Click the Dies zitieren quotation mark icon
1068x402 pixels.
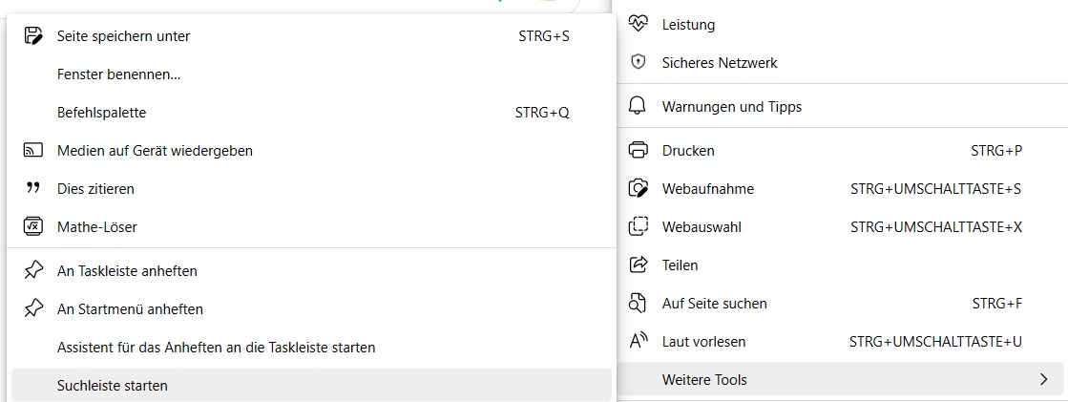click(33, 189)
